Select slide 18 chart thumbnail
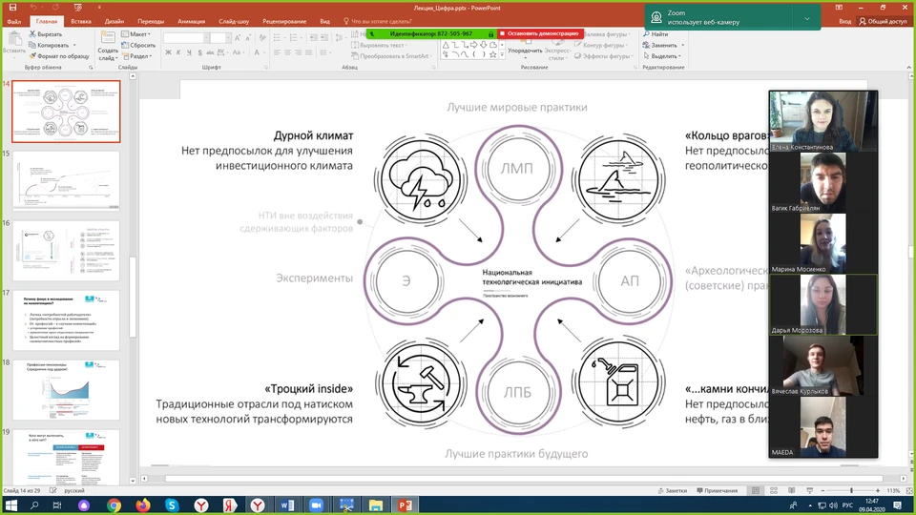The width and height of the screenshot is (916, 515). (66, 389)
